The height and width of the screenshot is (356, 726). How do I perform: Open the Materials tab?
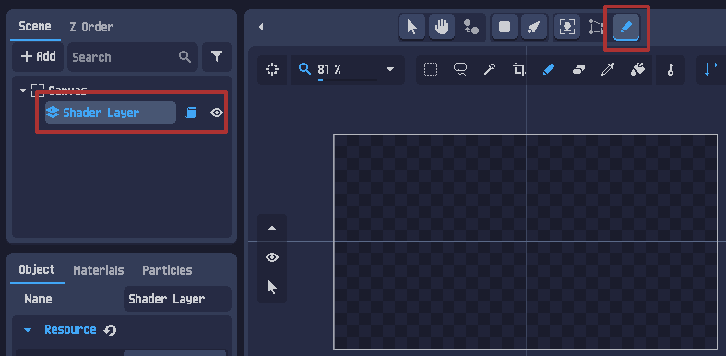(98, 270)
